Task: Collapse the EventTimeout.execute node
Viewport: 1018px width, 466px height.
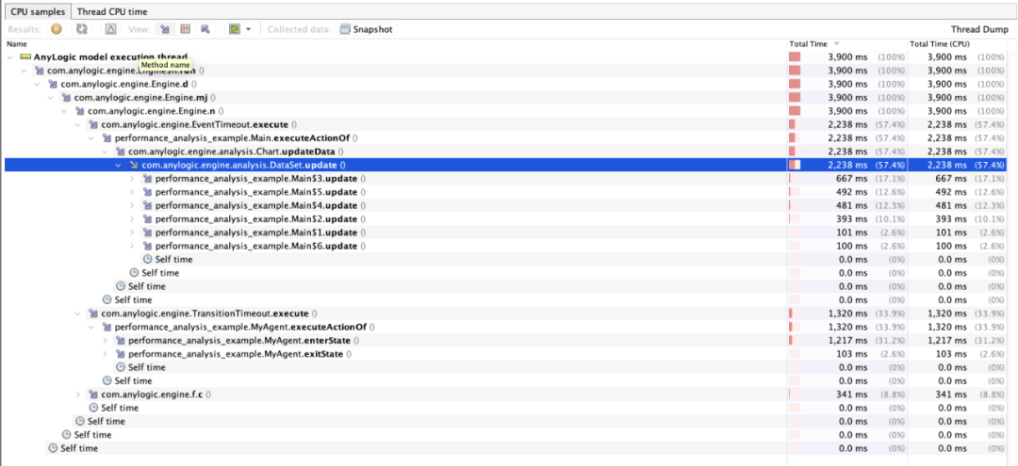Action: 78,124
